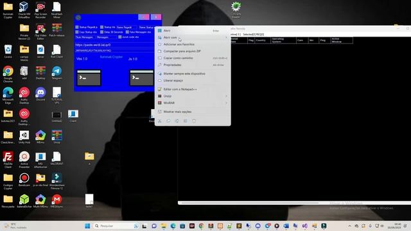Choose Editar com o Notepad++ entry

[x=193, y=89]
